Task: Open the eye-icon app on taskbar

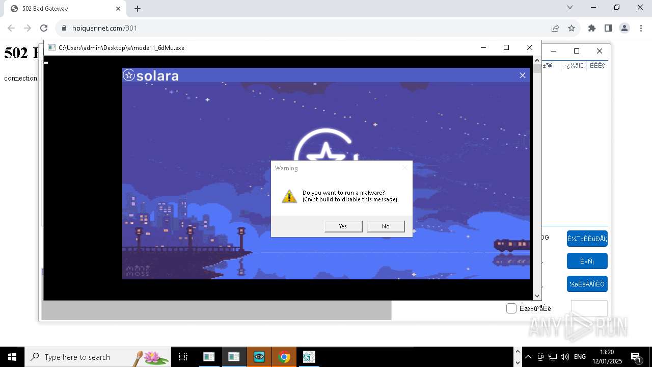Action: (259, 357)
